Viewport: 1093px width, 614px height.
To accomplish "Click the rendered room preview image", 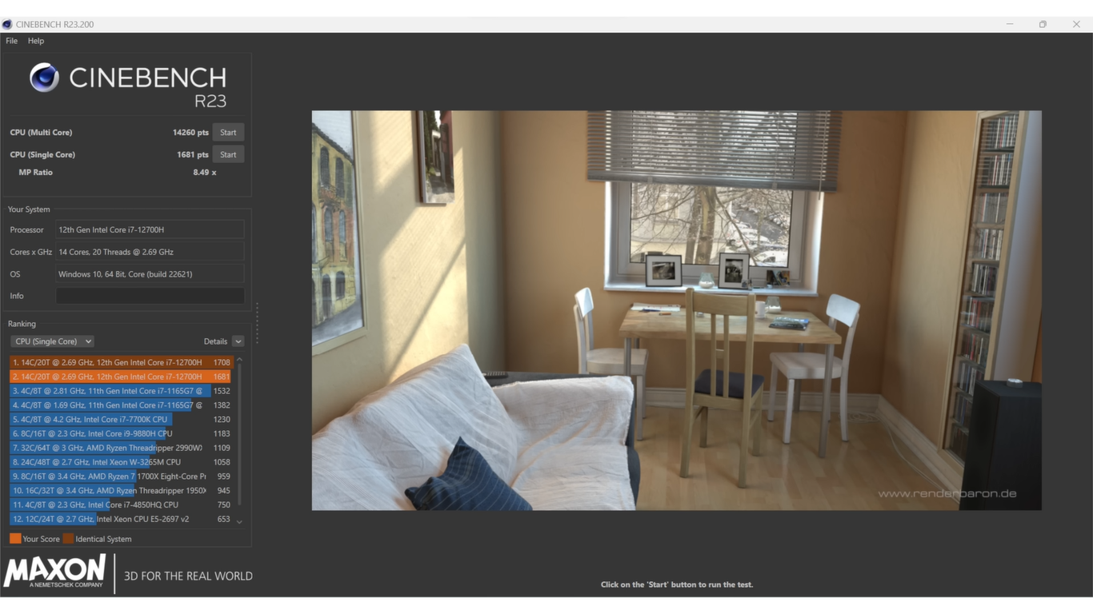I will (676, 310).
